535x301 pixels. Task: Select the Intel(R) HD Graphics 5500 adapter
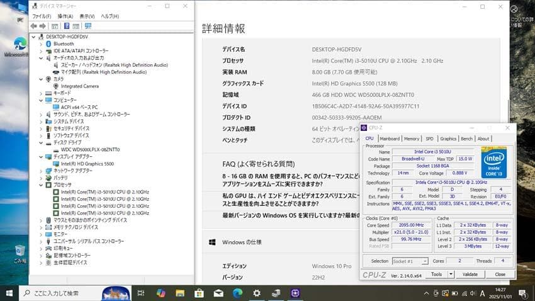87,164
